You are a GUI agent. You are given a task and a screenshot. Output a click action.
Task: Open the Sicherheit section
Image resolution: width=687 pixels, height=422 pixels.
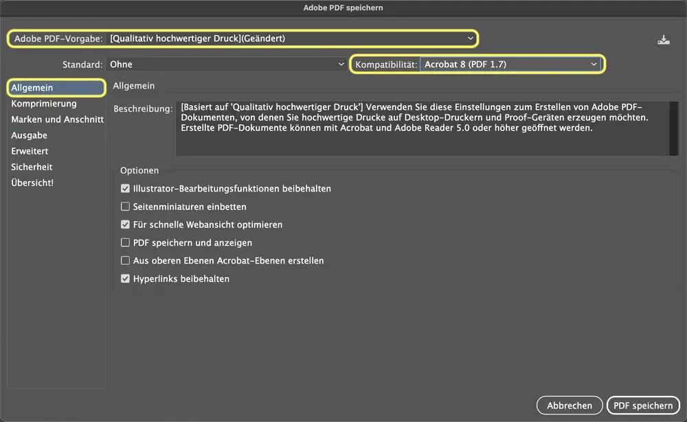pyautogui.click(x=32, y=167)
